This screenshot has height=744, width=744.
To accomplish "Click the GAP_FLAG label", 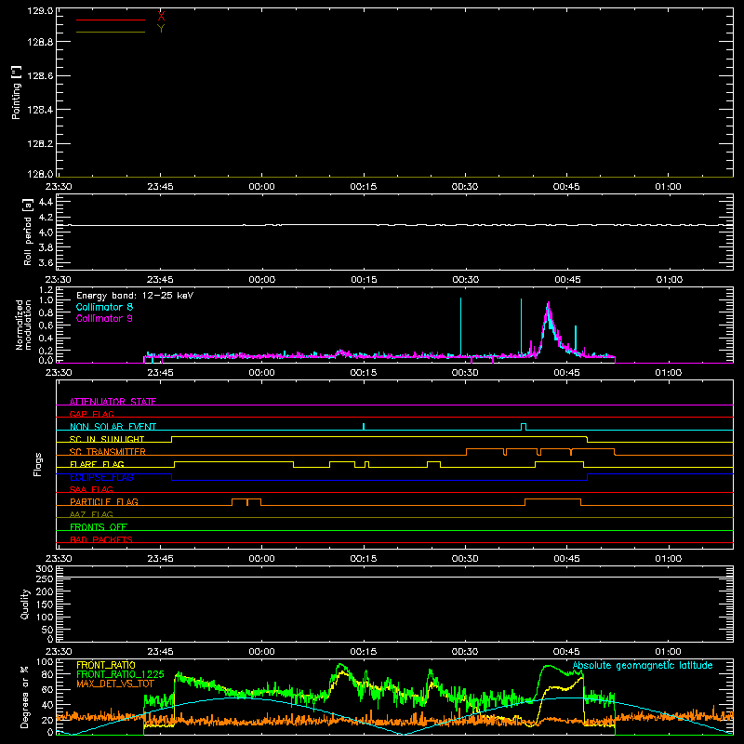I will click(x=91, y=414).
